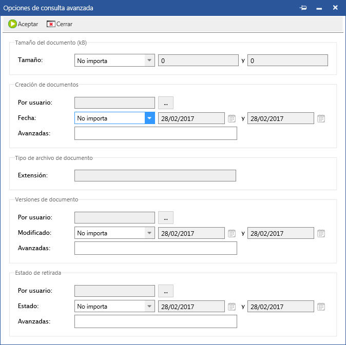Open calendar for second Estado date
Viewport: 346px width, 345px height.
point(321,307)
